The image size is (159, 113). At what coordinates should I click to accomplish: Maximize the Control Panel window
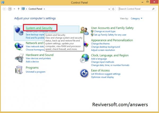(x=148, y=2)
